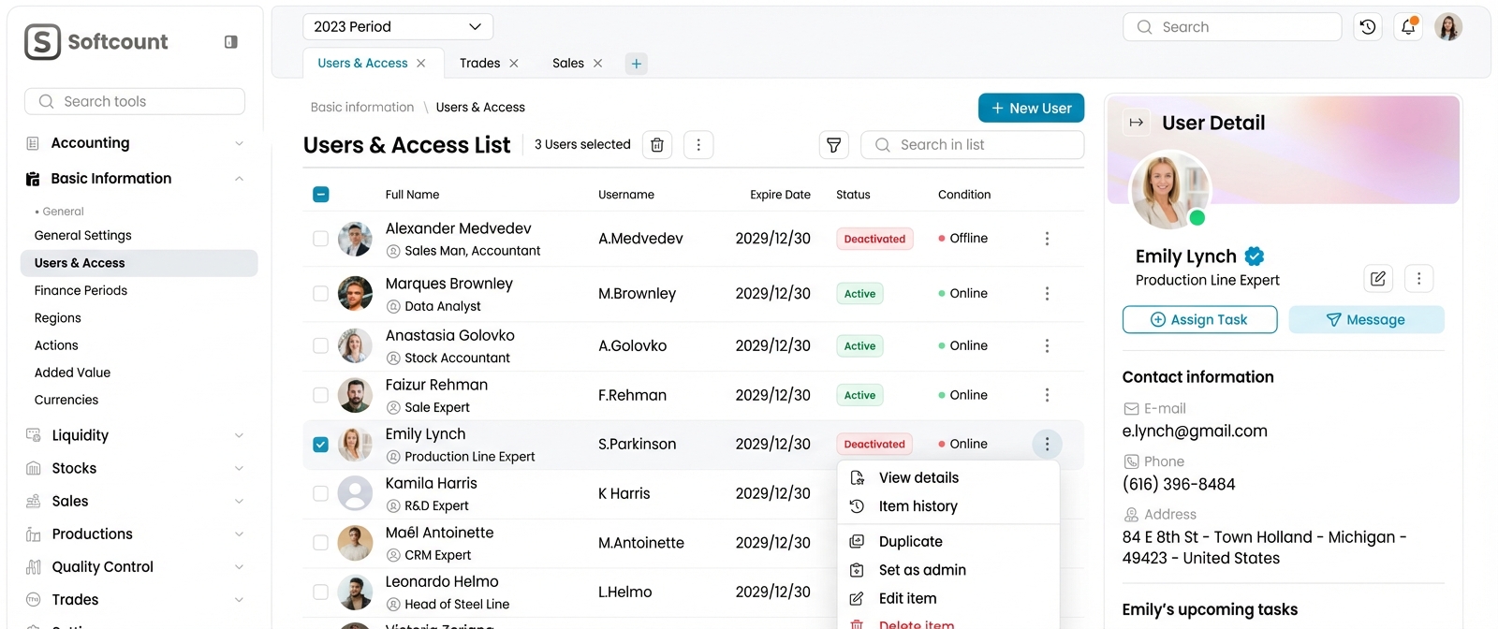The image size is (1498, 629).
Task: Focus the Search in list field
Action: point(983,145)
